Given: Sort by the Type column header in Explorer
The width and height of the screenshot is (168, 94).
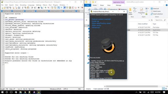Looking at the screenshot, I should (x=154, y=24).
